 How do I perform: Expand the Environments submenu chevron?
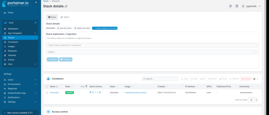(35, 84)
